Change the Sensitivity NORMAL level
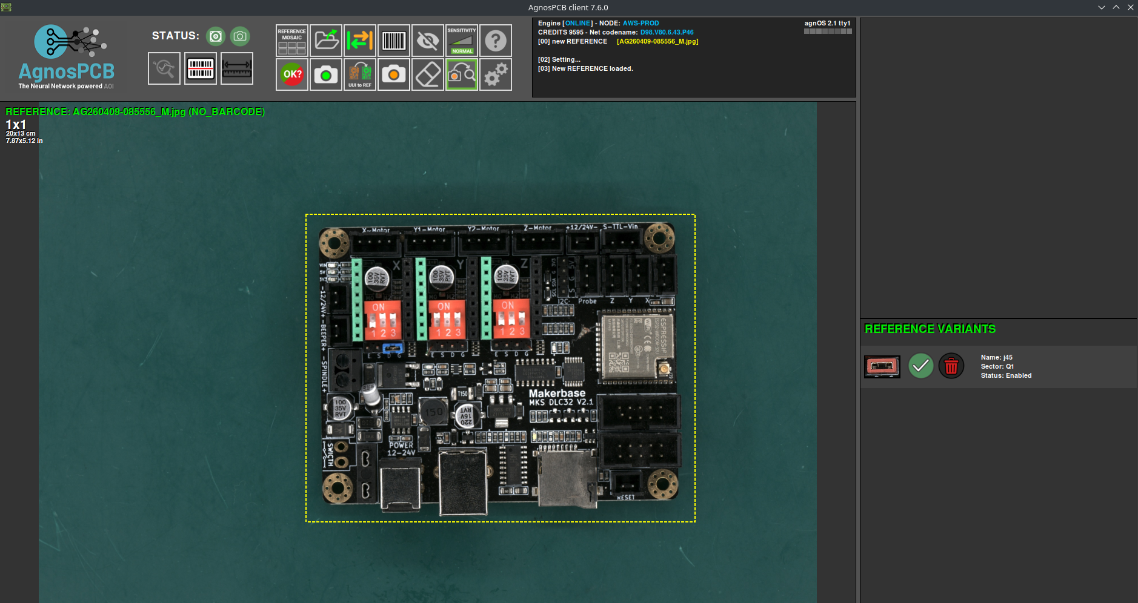 tap(462, 41)
